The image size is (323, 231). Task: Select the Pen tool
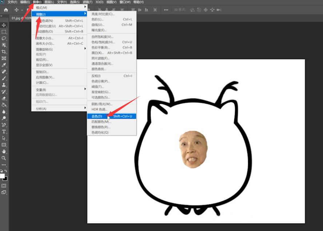coord(4,125)
